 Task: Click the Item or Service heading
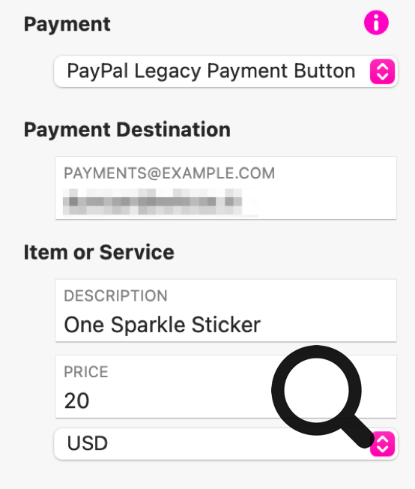click(x=99, y=252)
